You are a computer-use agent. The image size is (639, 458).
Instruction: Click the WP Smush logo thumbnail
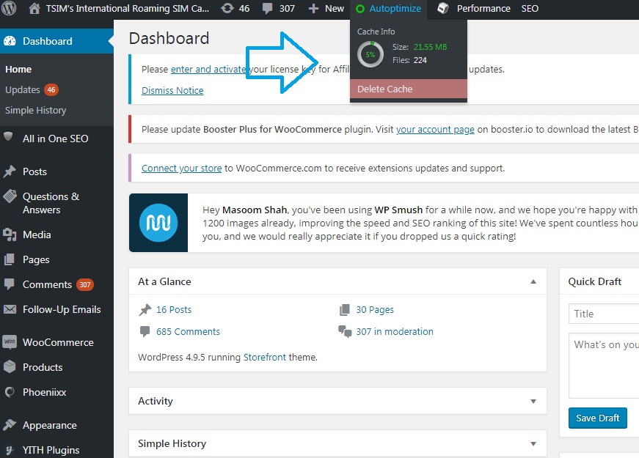click(158, 223)
